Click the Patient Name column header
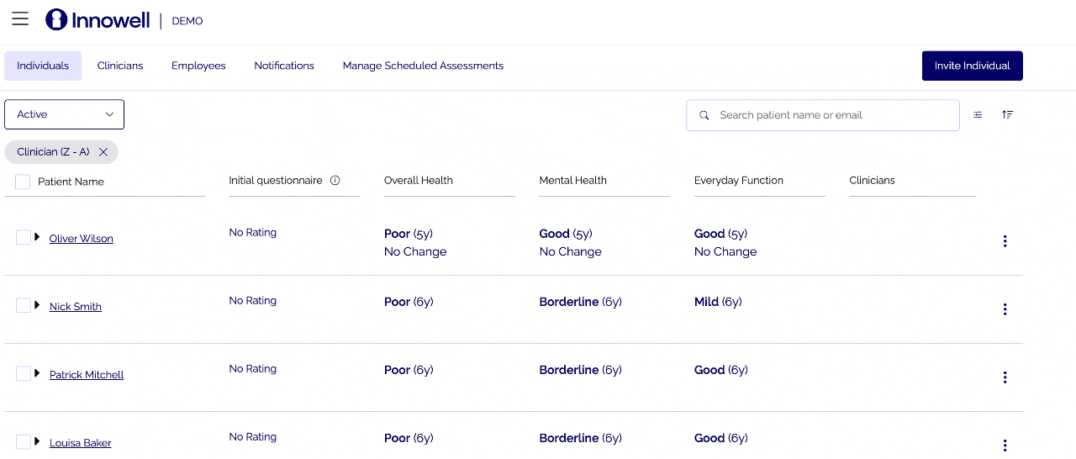 pos(71,182)
